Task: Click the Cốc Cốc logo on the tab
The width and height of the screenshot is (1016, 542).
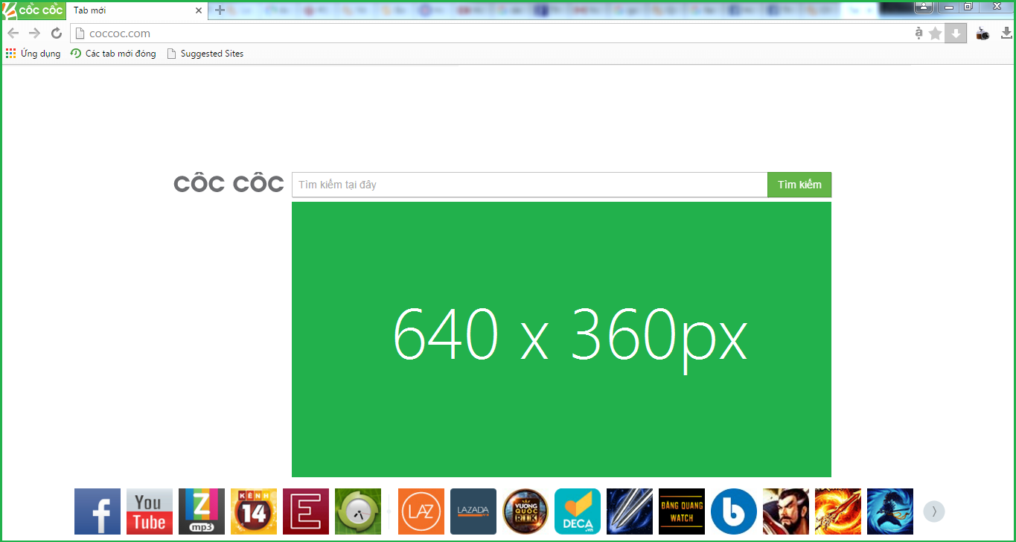Action: pos(31,10)
